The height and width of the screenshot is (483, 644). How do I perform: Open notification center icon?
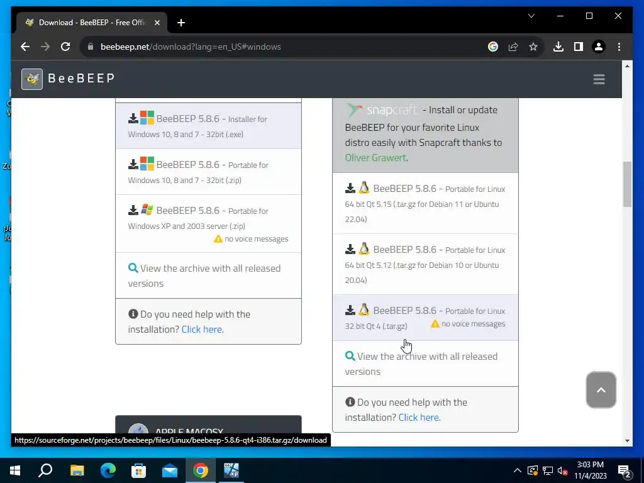[624, 470]
